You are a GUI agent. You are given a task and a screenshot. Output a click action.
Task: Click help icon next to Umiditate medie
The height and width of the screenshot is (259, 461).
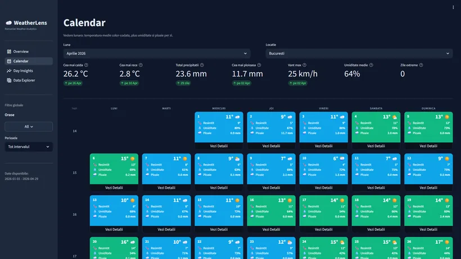[x=371, y=65]
